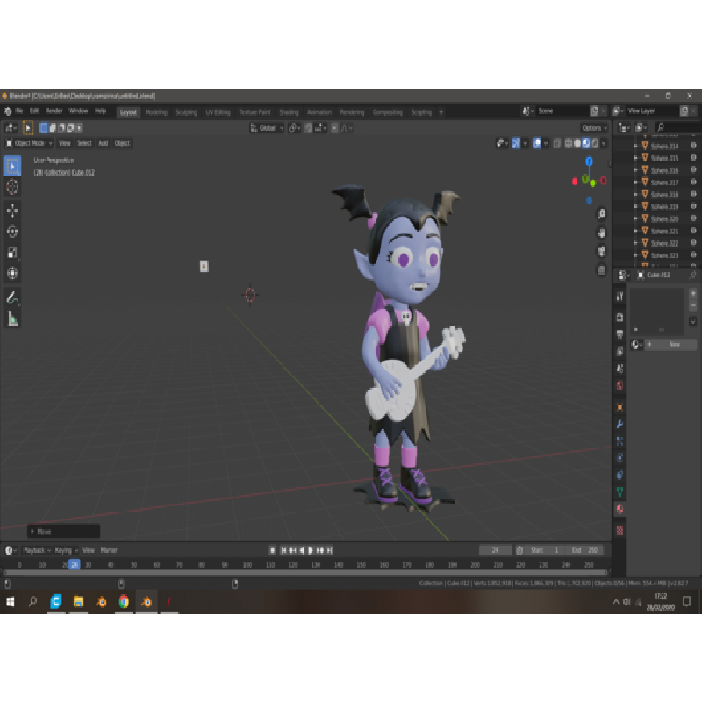
Task: Open the Object Constraints properties tab
Action: pos(620,475)
